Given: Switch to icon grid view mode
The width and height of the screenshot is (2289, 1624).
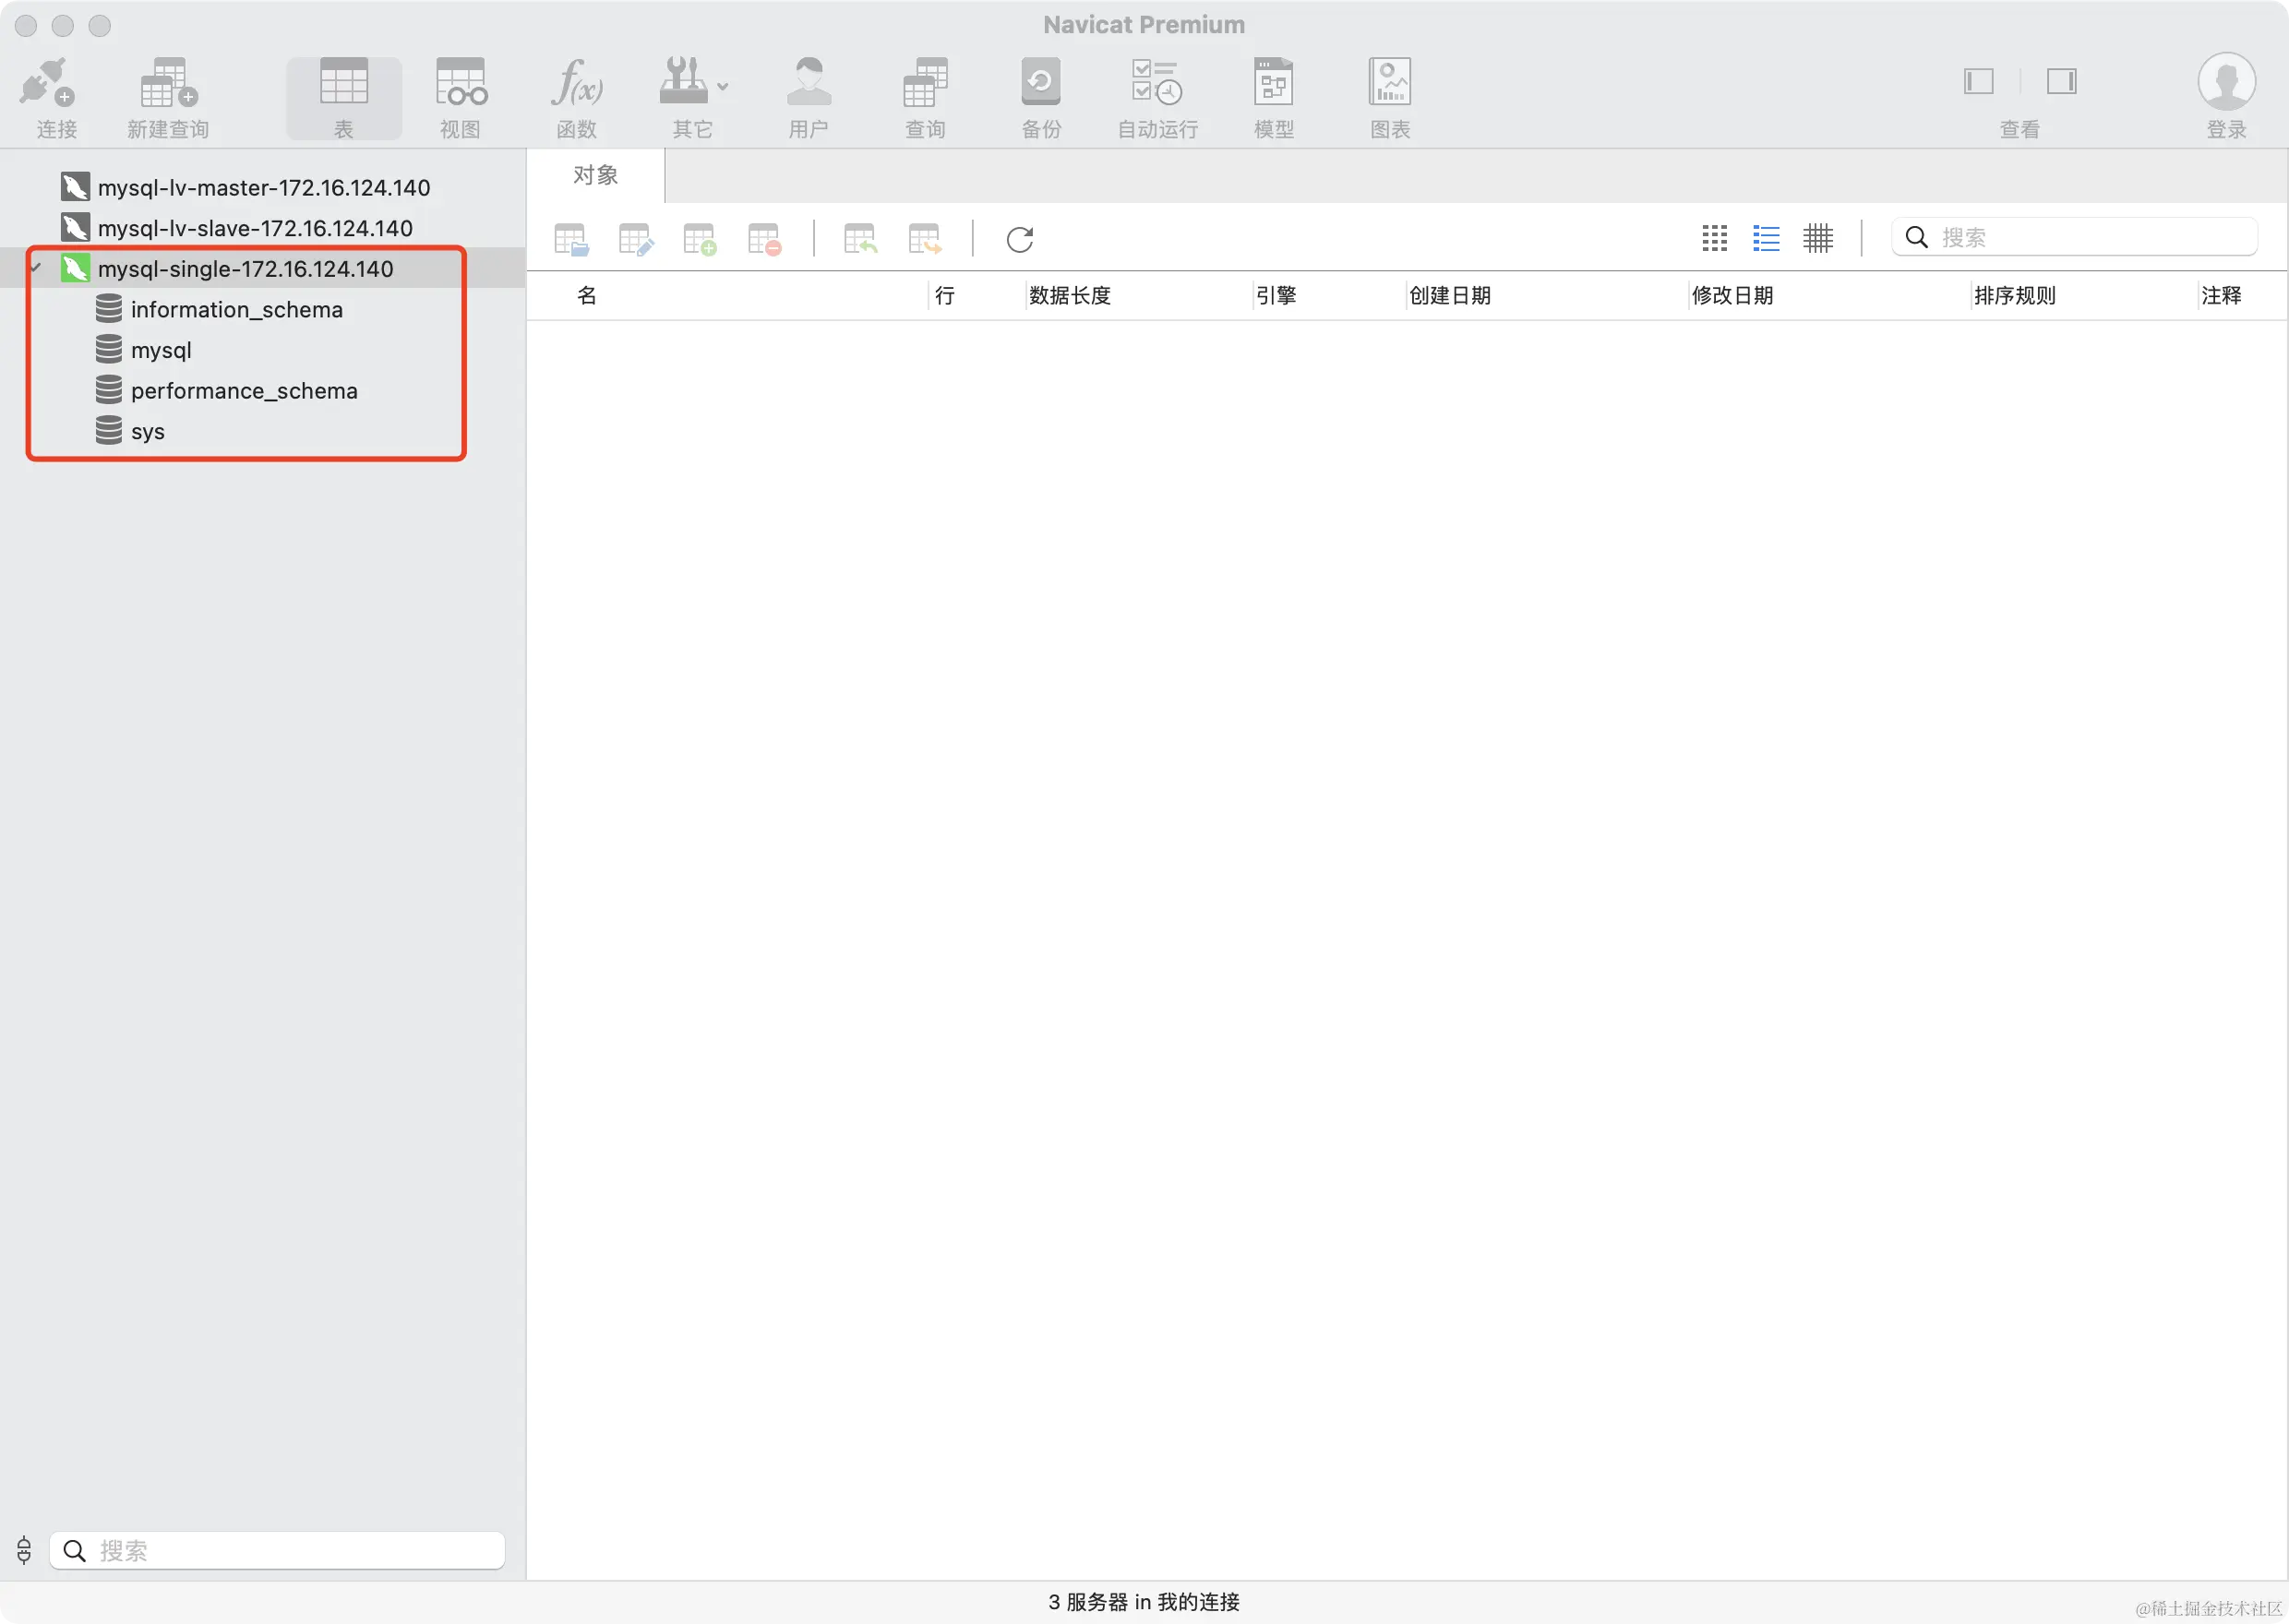Looking at the screenshot, I should coord(1714,238).
